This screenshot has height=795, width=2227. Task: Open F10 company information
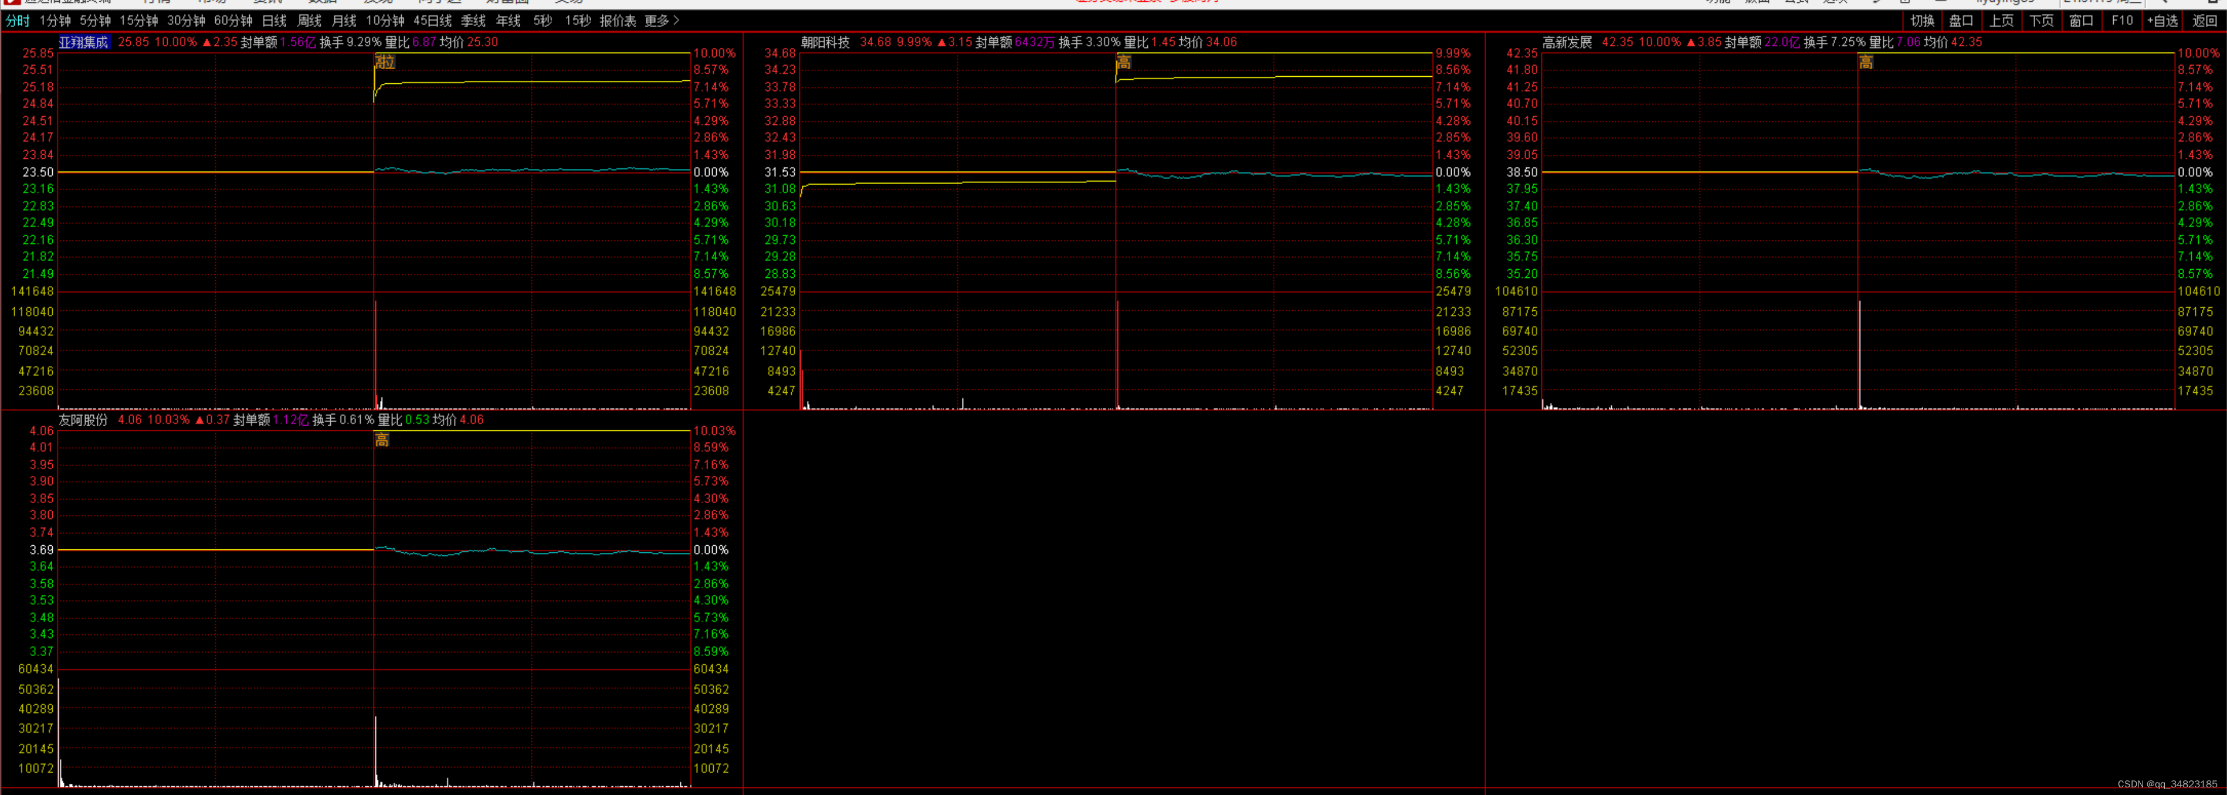(2121, 21)
